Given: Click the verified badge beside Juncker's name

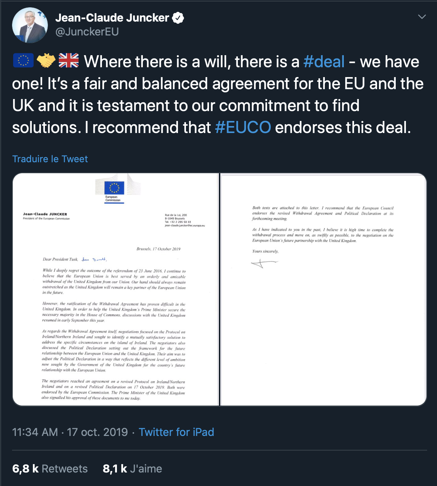Looking at the screenshot, I should (x=178, y=18).
